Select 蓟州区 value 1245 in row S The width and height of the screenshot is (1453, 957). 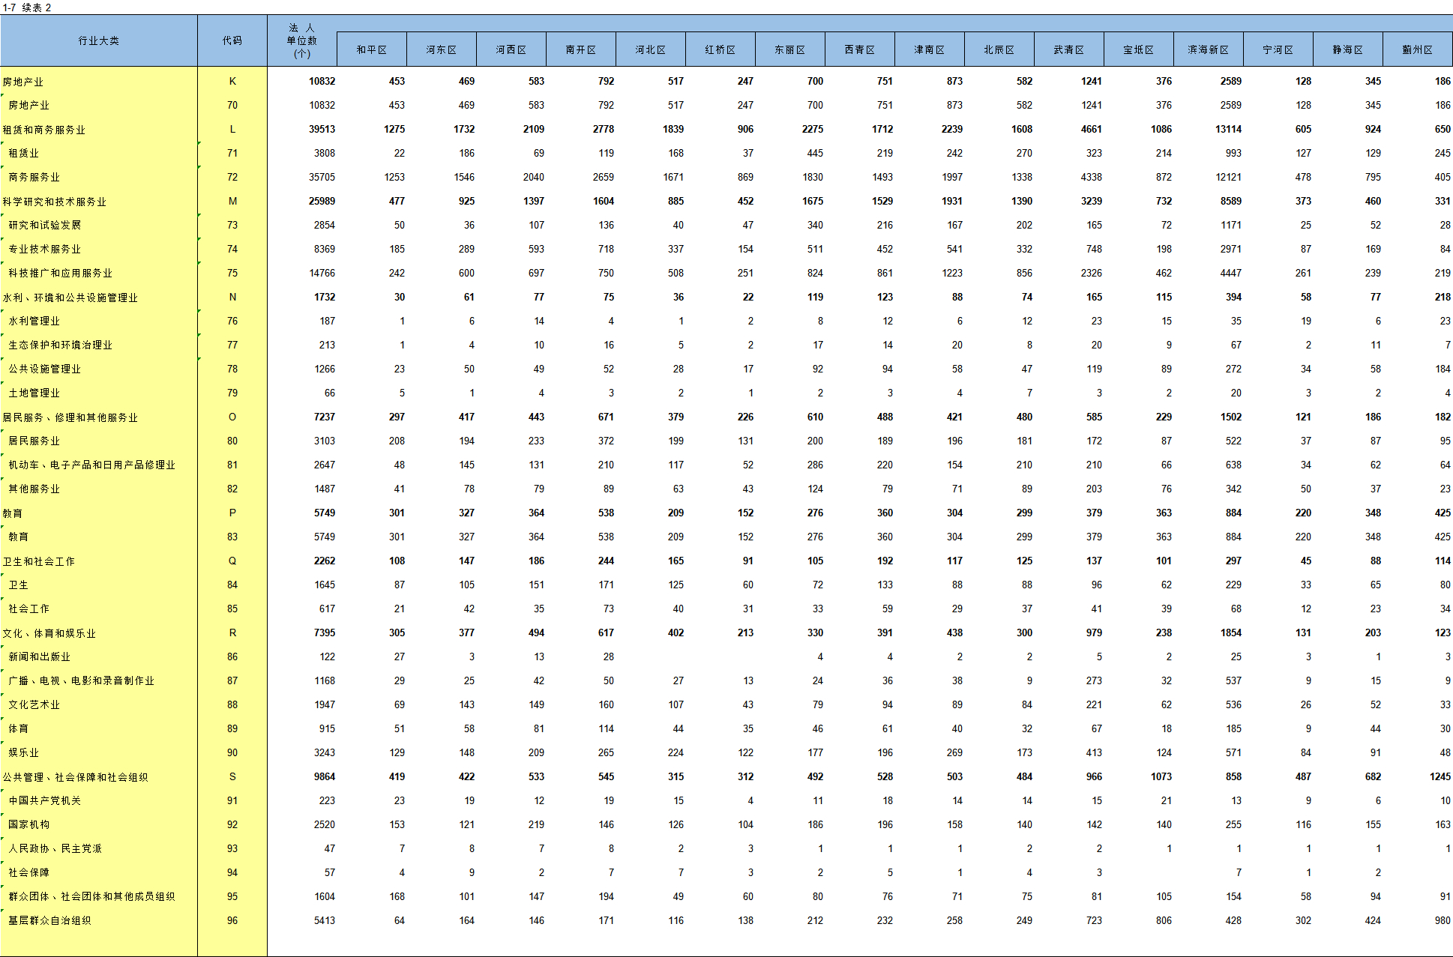tap(1440, 776)
